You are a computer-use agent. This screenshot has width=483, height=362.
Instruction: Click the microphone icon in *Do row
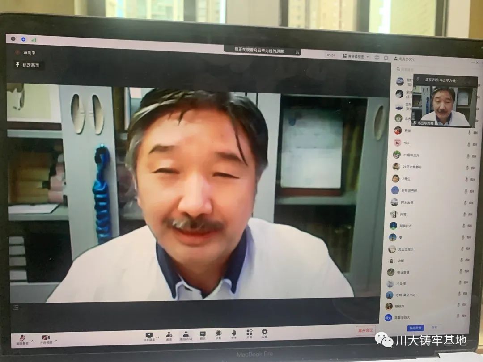(470, 144)
